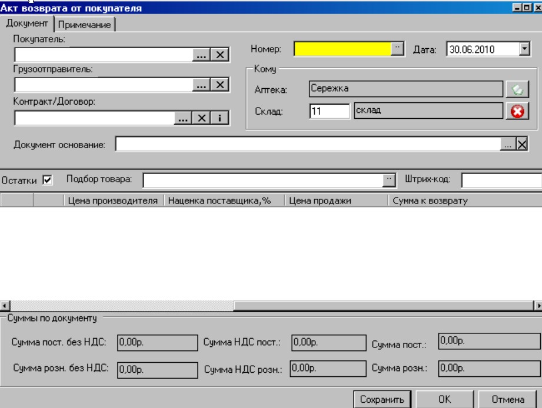
Task: Click the Аптека select icon button
Action: (x=517, y=89)
